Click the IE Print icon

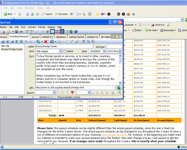coord(84,14)
